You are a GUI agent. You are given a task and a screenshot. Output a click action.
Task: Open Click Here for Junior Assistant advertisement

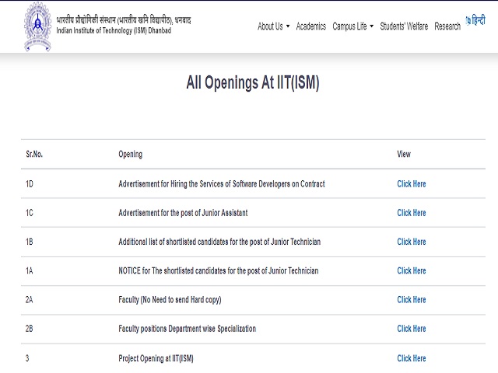(x=412, y=213)
